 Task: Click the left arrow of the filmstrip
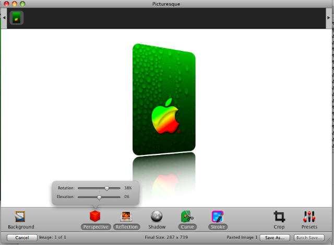[x=4, y=18]
